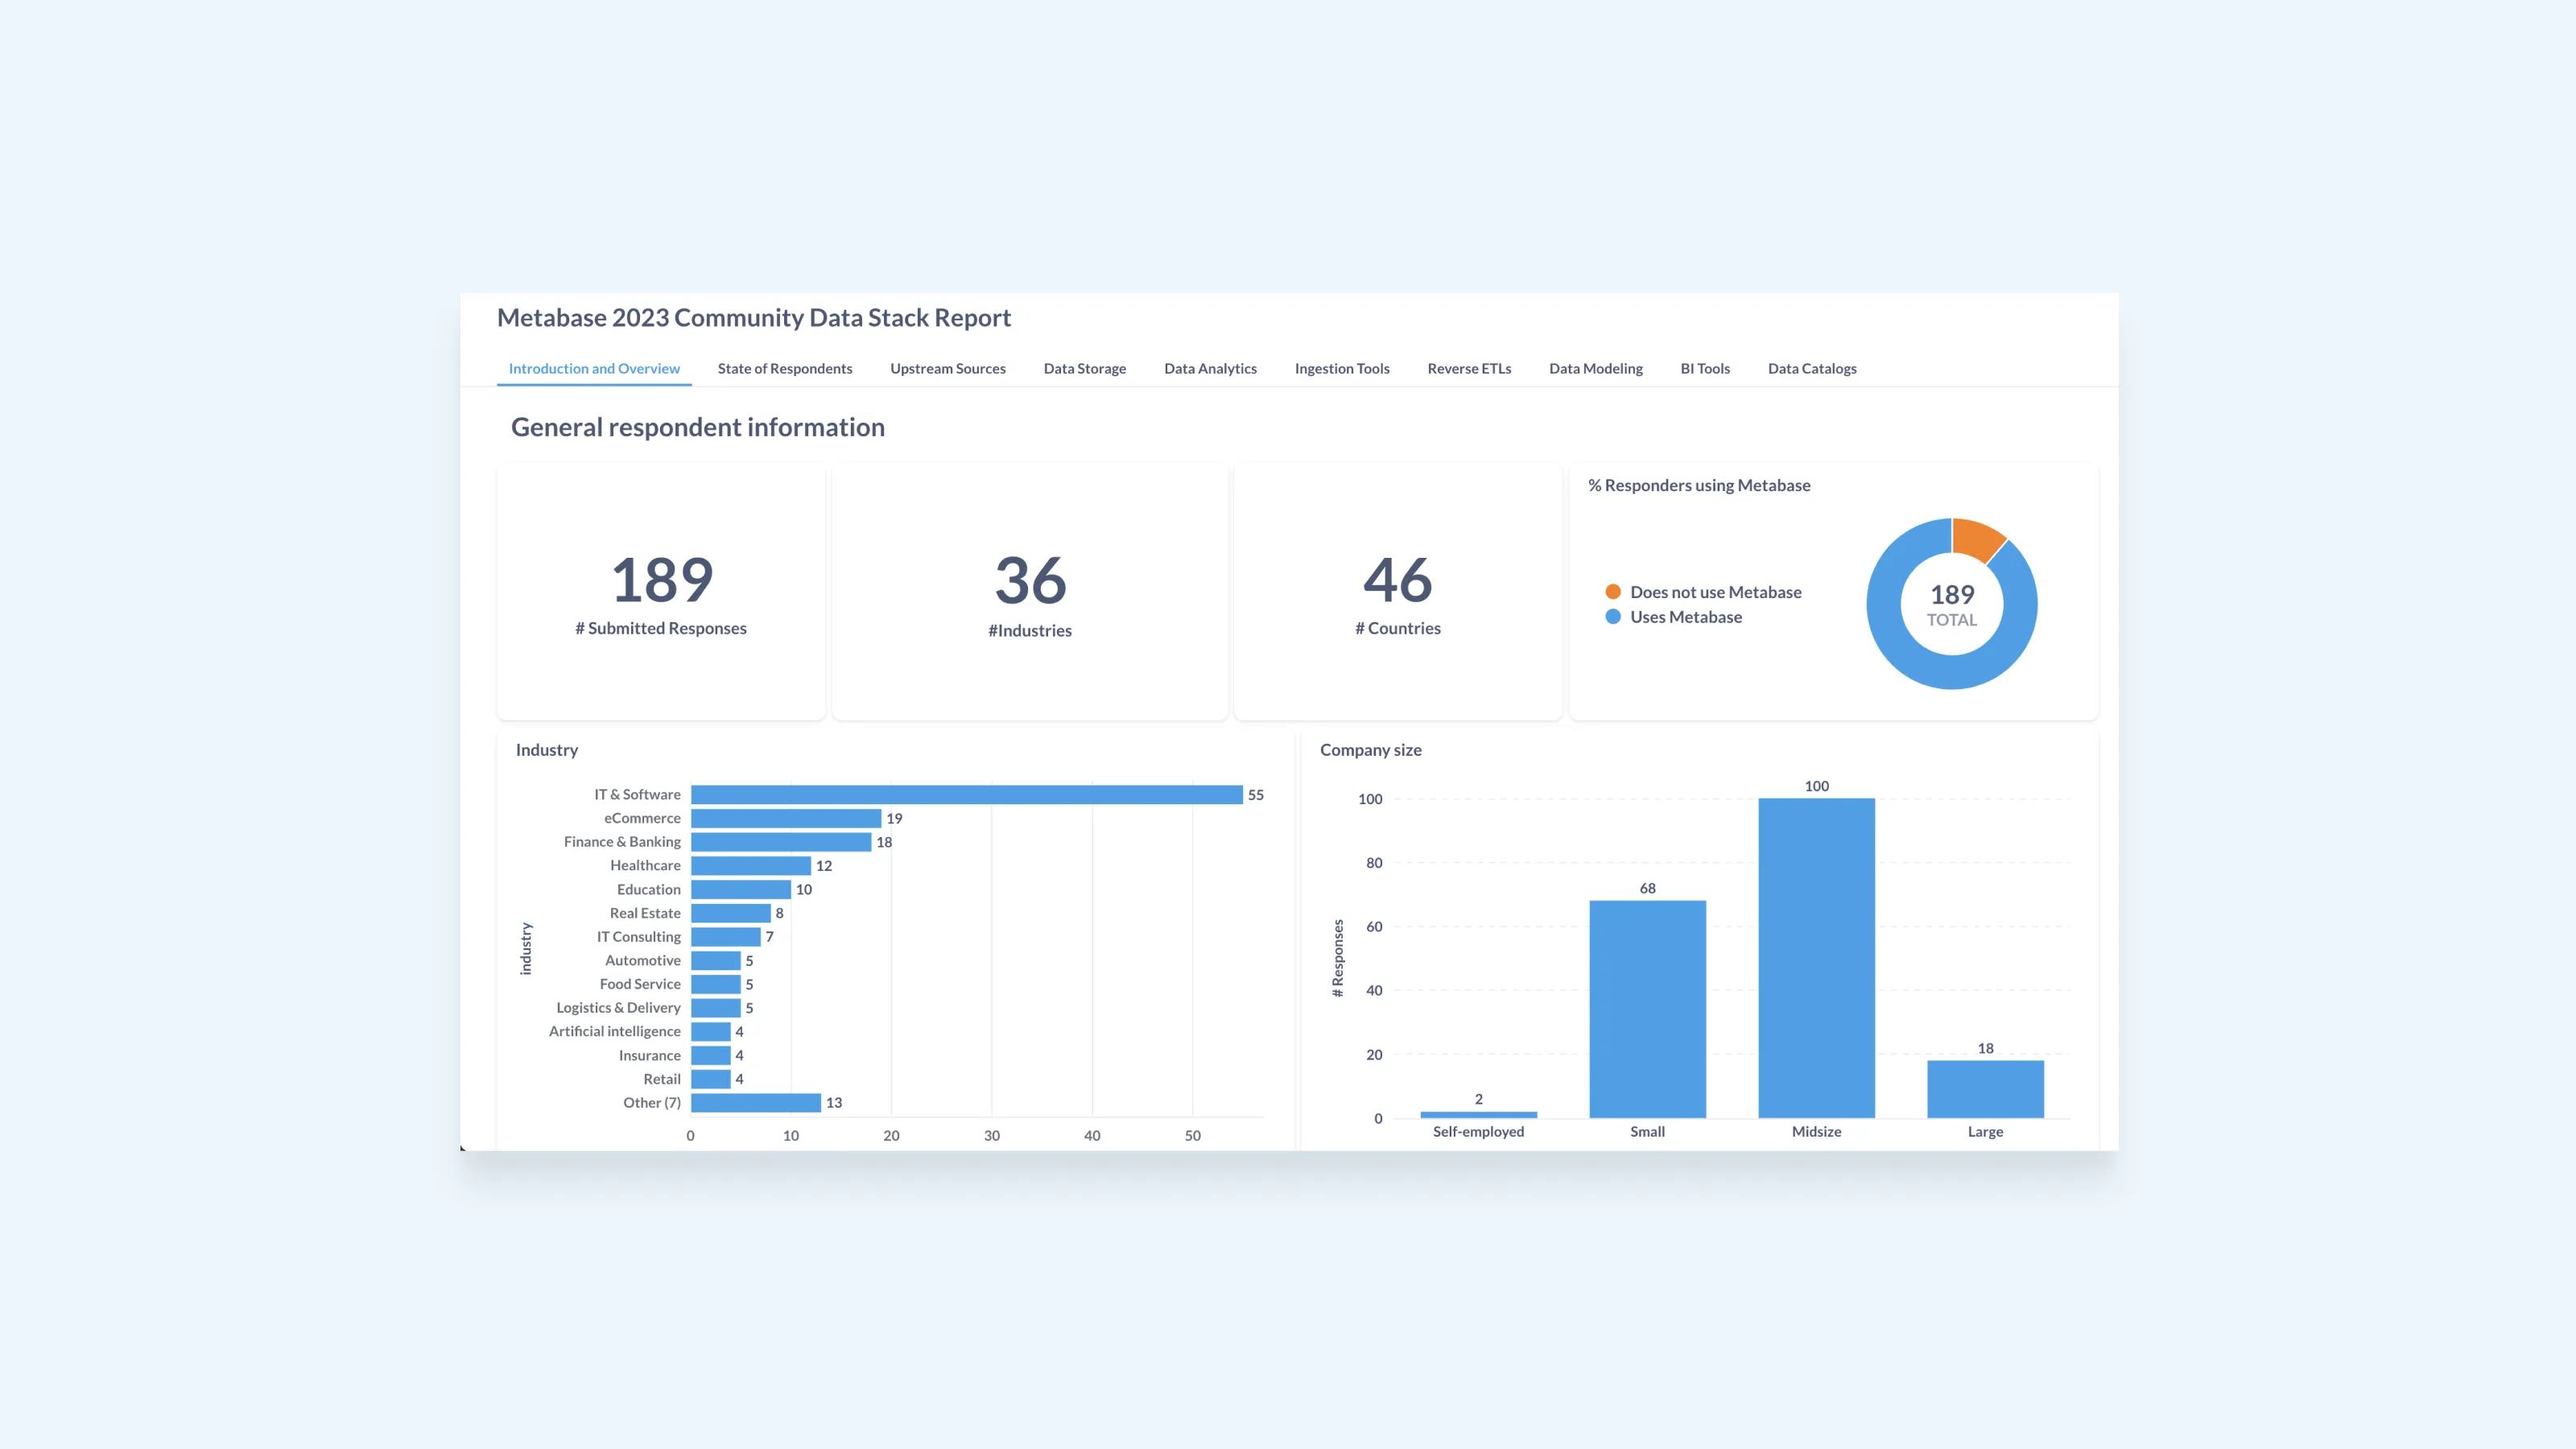Select the eCommerce bar in the Industry chart
Viewport: 2576px width, 1449px height.
click(785, 818)
